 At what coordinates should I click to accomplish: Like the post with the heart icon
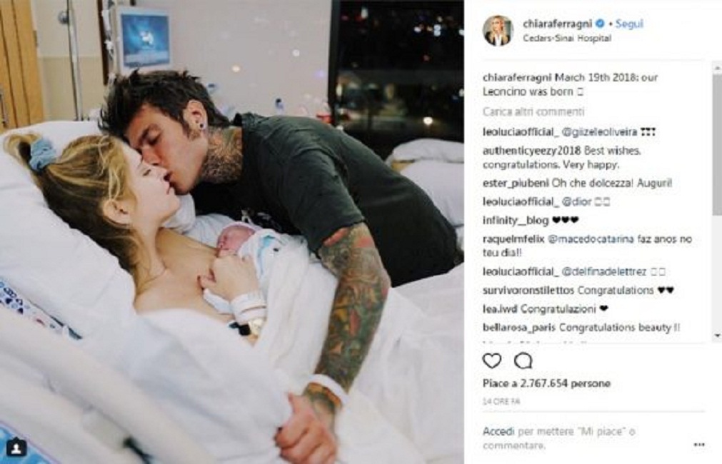click(x=492, y=360)
